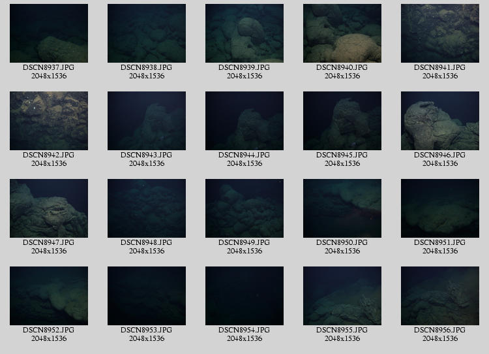Click the DSCN8944.JPG preview image

[244, 121]
